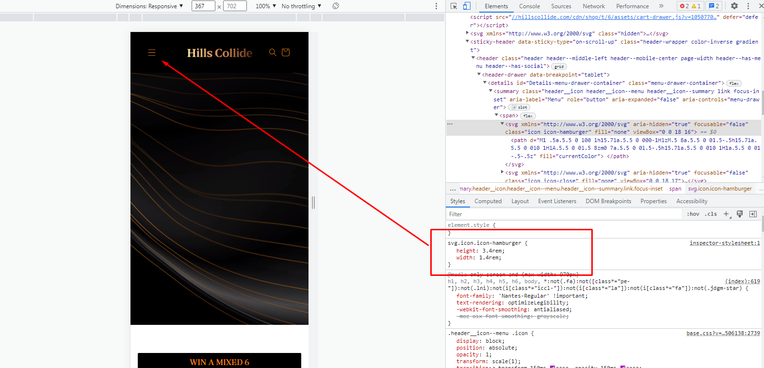The height and width of the screenshot is (368, 764).
Task: Open the errors and warnings counter
Action: tap(690, 6)
